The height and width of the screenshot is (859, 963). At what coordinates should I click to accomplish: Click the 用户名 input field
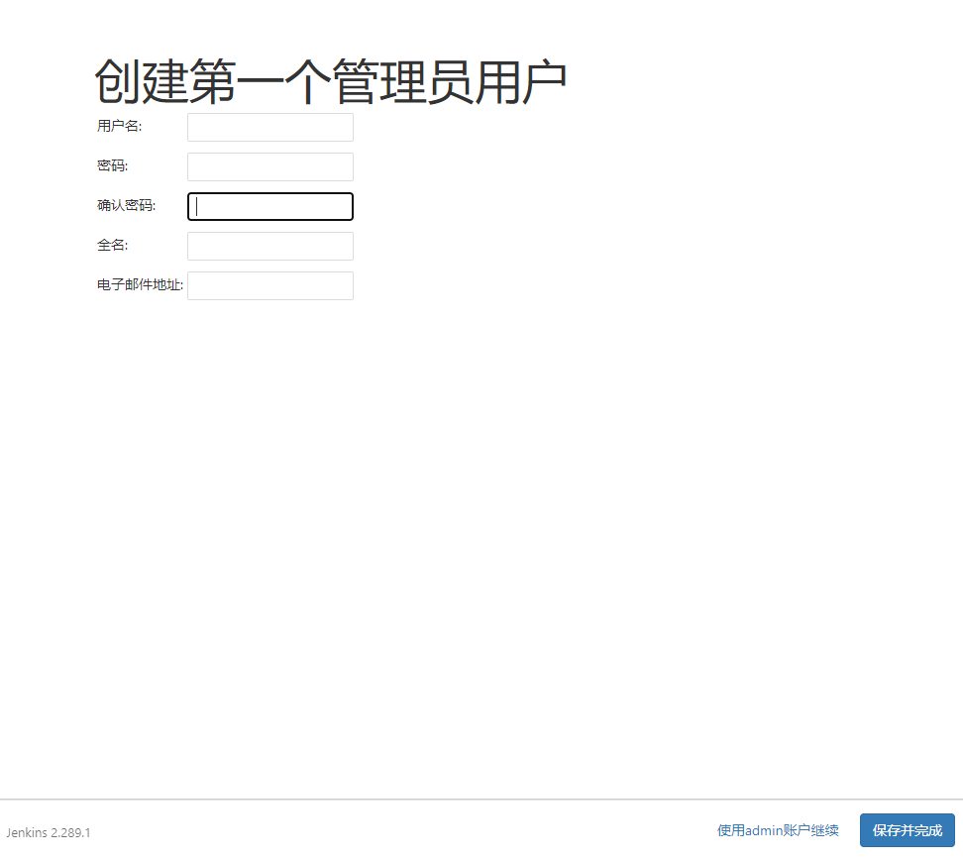[x=269, y=127]
